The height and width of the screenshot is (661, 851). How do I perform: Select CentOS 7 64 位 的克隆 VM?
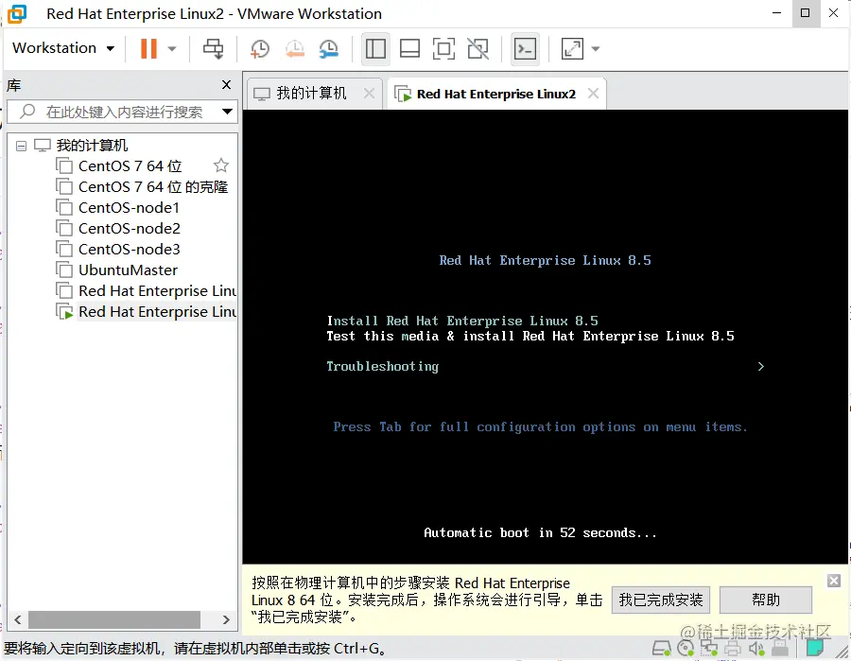(152, 186)
